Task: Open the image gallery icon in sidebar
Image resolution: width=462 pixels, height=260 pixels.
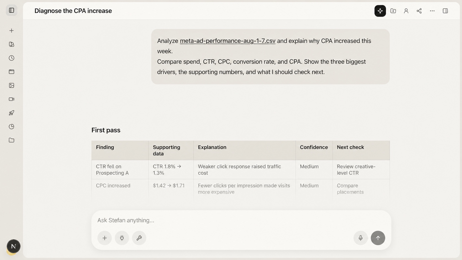Action: (x=12, y=85)
